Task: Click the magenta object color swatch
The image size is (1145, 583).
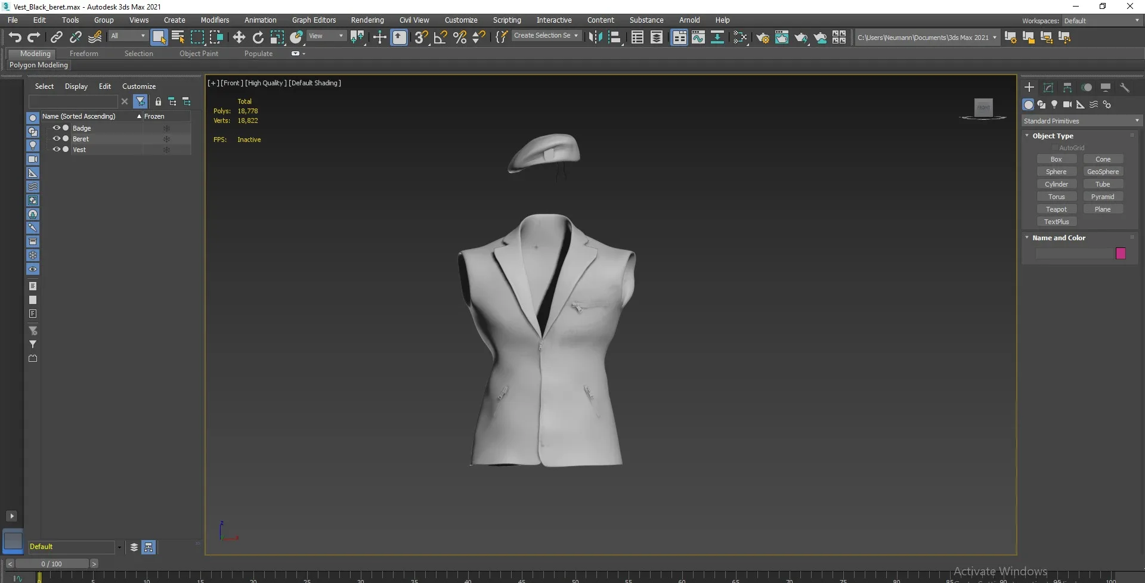Action: click(x=1121, y=253)
